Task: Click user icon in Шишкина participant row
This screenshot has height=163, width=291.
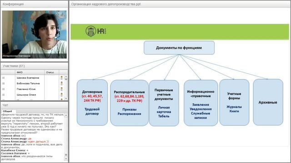Action: pos(62,95)
